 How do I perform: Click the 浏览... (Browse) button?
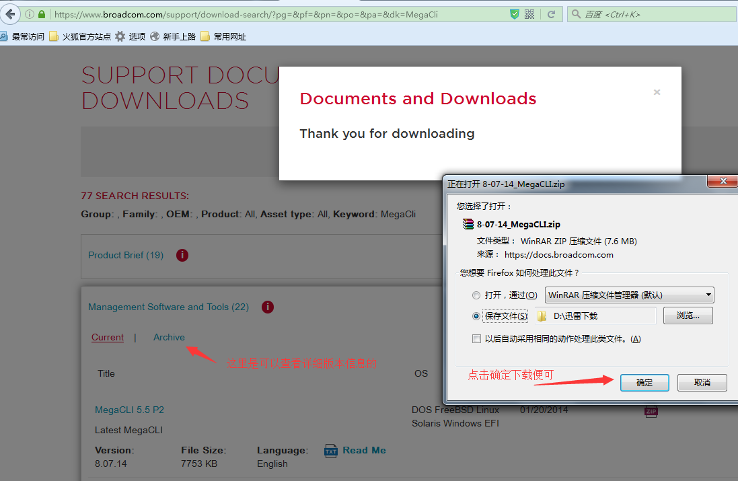point(688,316)
